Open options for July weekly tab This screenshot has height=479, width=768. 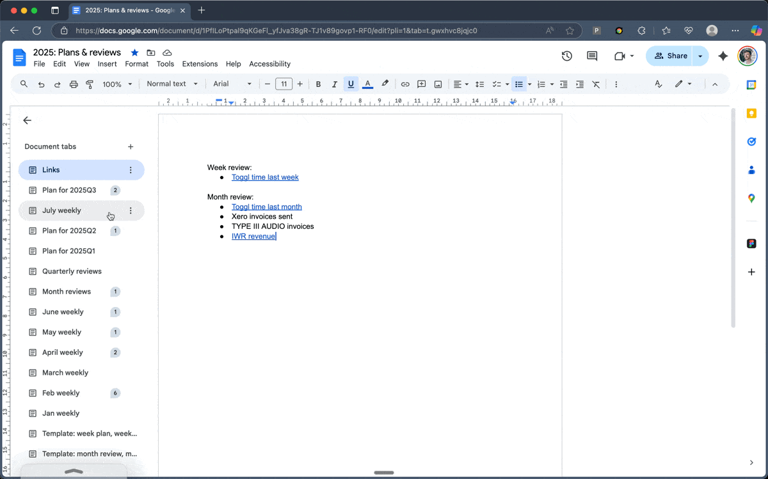point(131,210)
